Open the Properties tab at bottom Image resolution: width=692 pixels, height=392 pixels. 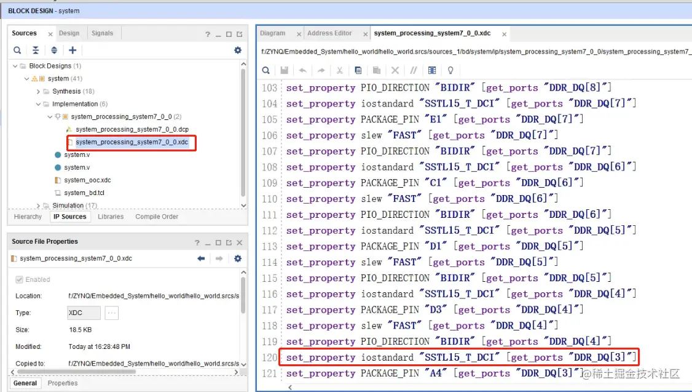[63, 383]
